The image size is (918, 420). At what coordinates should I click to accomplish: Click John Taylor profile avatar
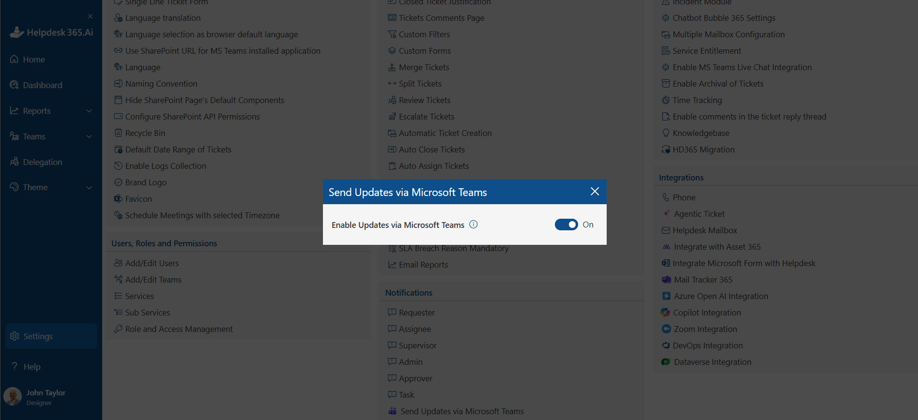pyautogui.click(x=13, y=397)
